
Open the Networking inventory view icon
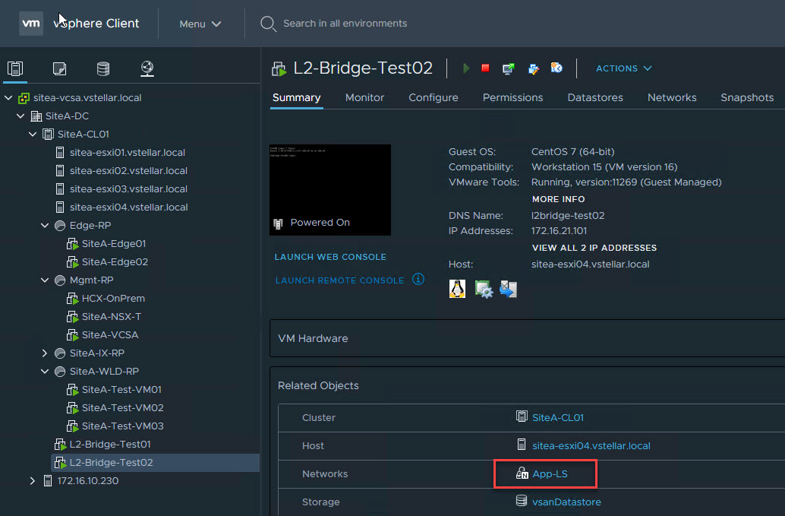[x=147, y=69]
